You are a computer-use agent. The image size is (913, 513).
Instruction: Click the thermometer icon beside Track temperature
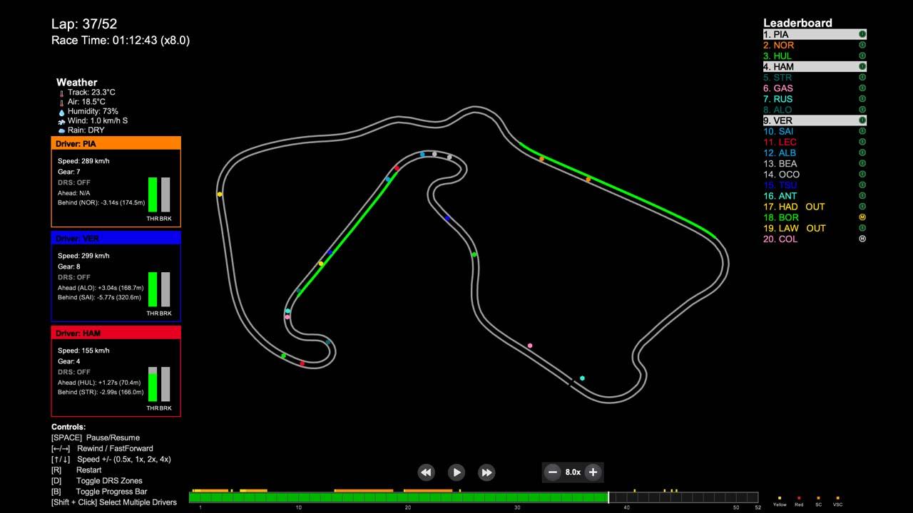(61, 92)
